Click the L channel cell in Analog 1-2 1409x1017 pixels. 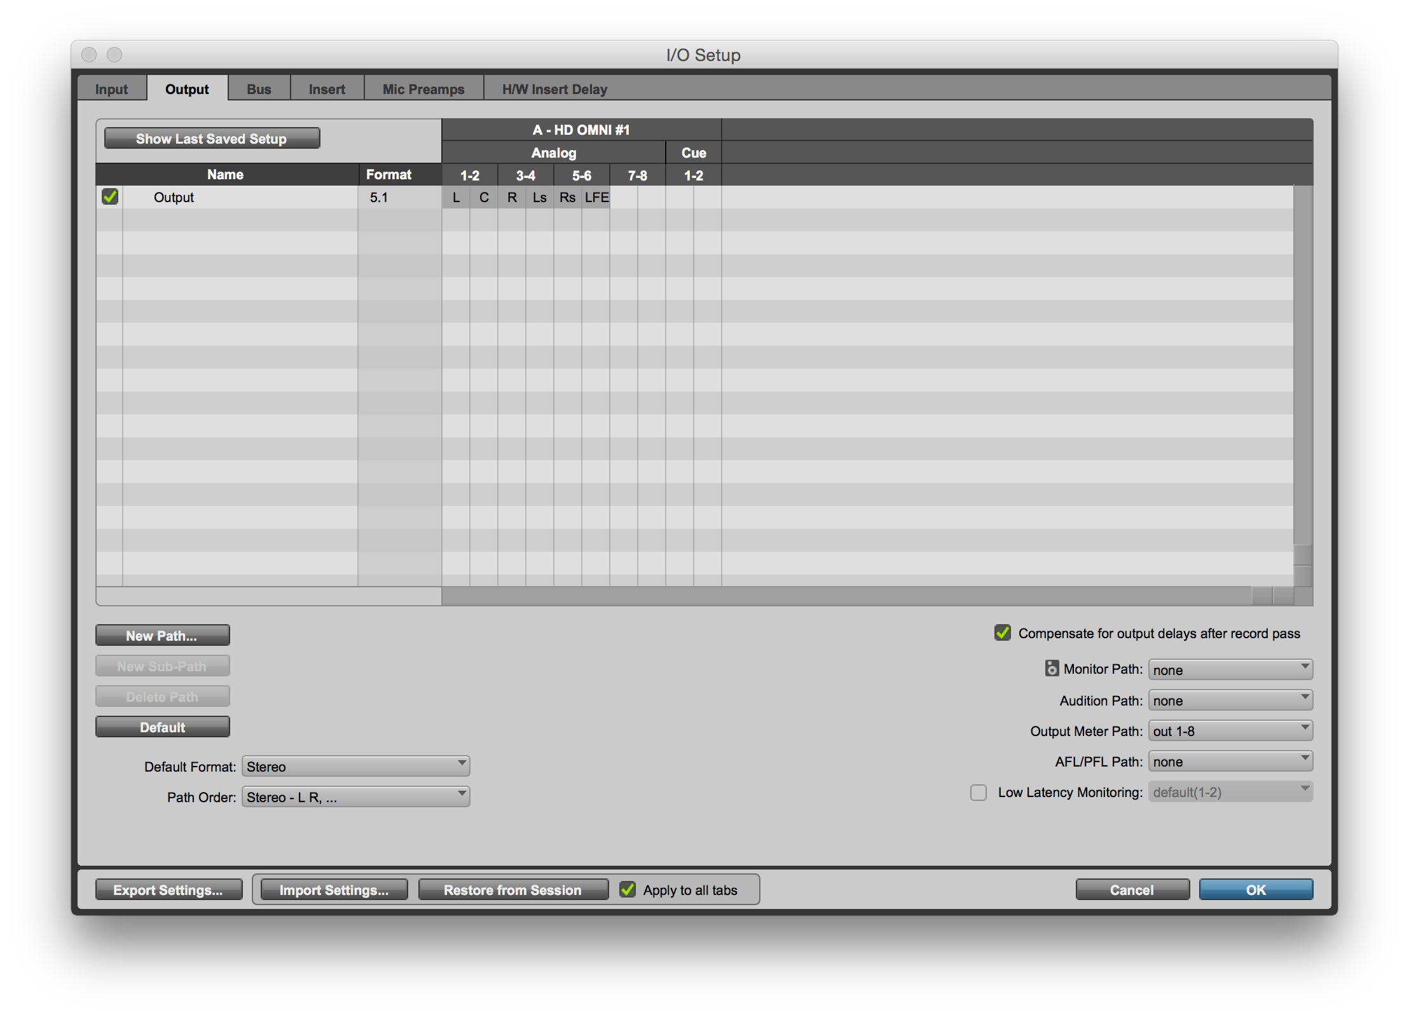(456, 197)
